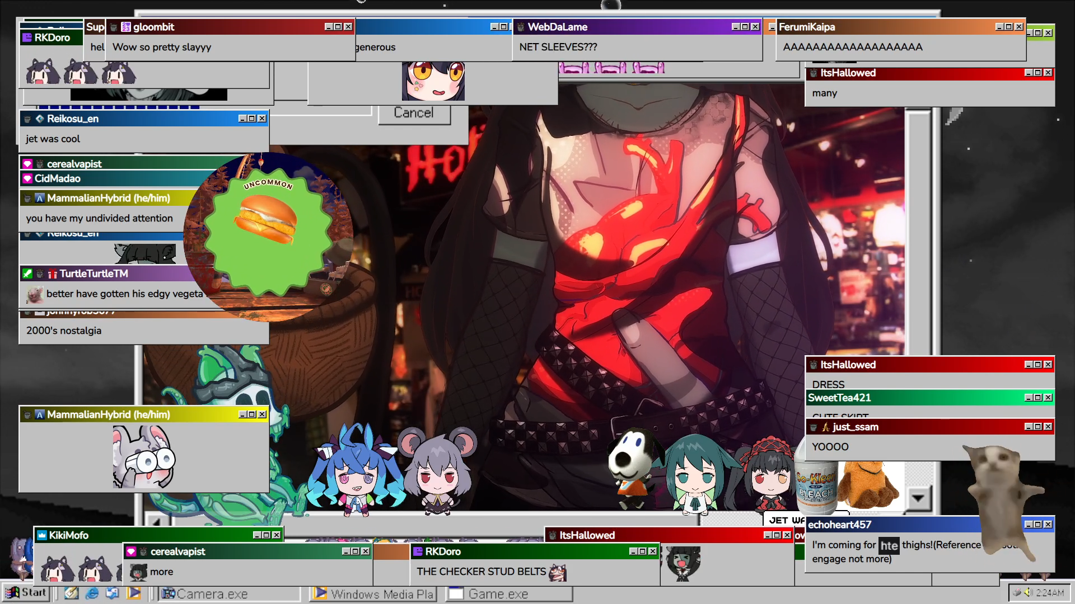This screenshot has width=1075, height=604.
Task: Click the diamond badge beside Reikosu_en
Action: (40, 119)
